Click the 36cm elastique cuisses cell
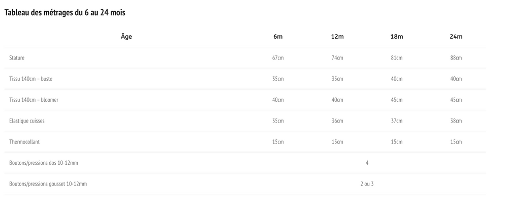Image resolution: width=508 pixels, height=208 pixels. (x=337, y=121)
